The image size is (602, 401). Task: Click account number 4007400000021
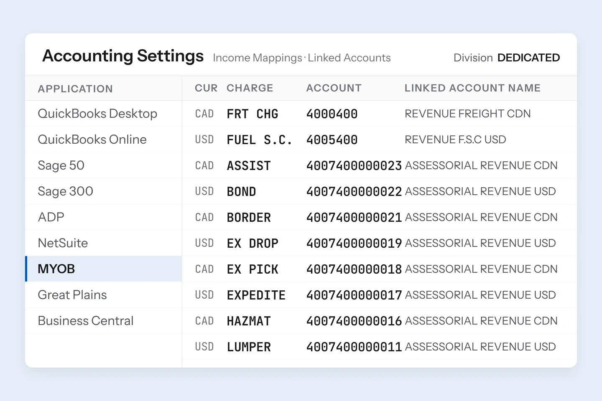pyautogui.click(x=354, y=217)
